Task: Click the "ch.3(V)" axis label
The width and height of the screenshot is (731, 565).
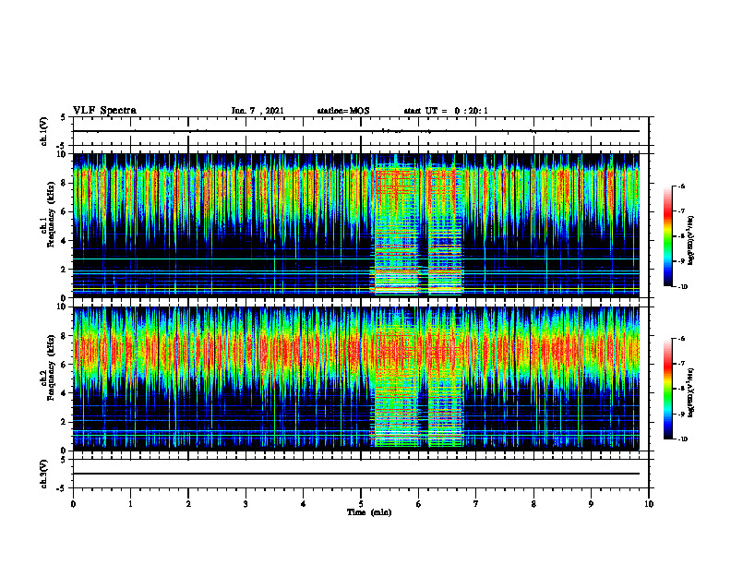Action: pos(44,474)
